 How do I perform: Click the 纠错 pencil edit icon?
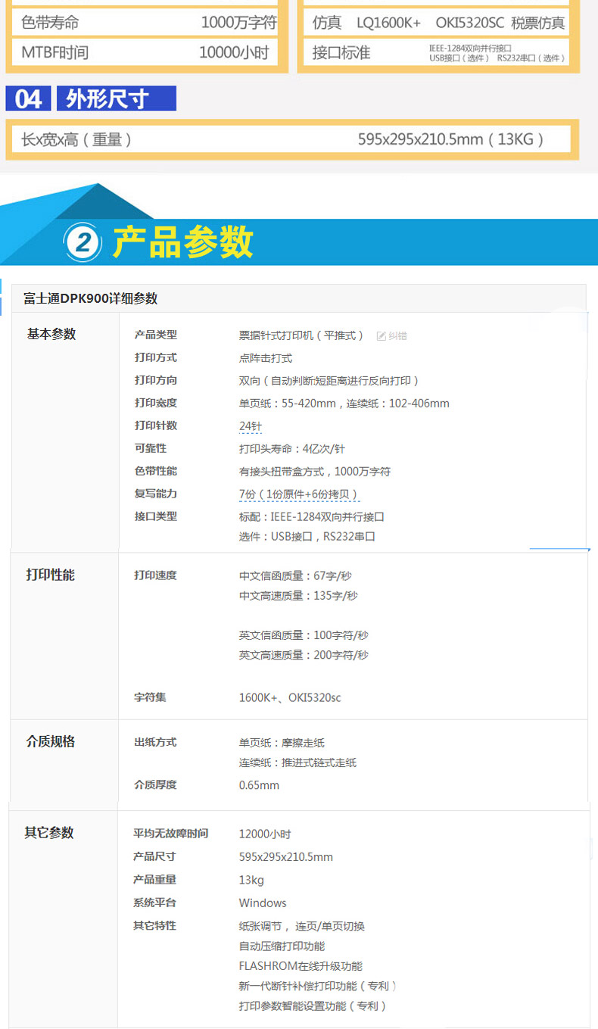pyautogui.click(x=382, y=335)
